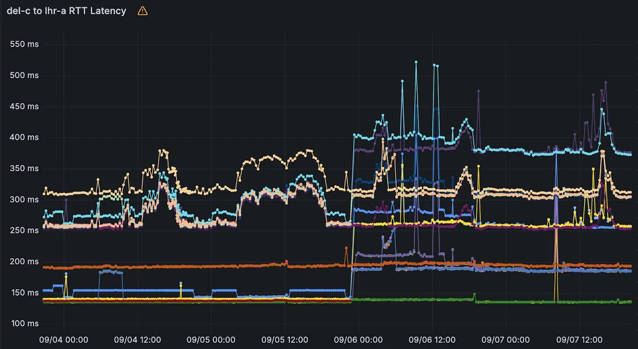Click the 400 ms y-axis label
638x349 pixels.
click(24, 137)
